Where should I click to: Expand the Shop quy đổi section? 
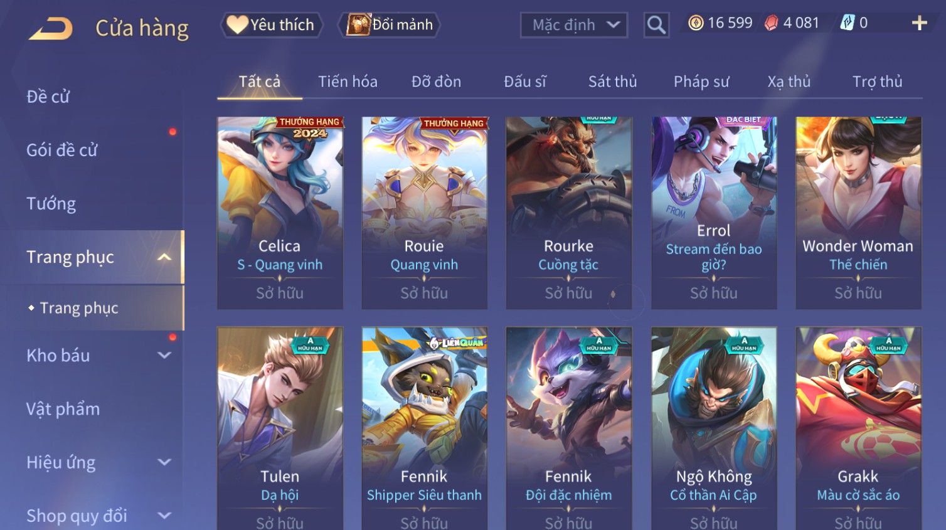(164, 516)
